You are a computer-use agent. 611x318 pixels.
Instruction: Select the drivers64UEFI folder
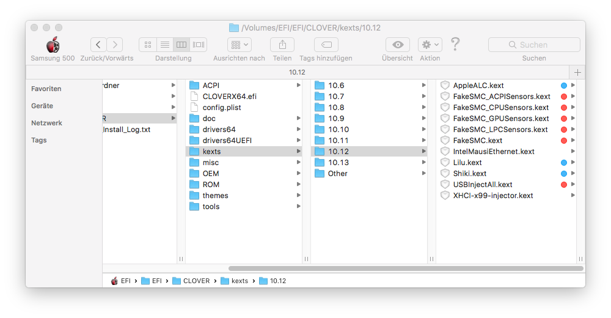[x=244, y=140]
